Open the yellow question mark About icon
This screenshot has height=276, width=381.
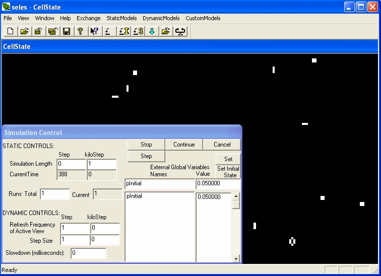tap(80, 31)
